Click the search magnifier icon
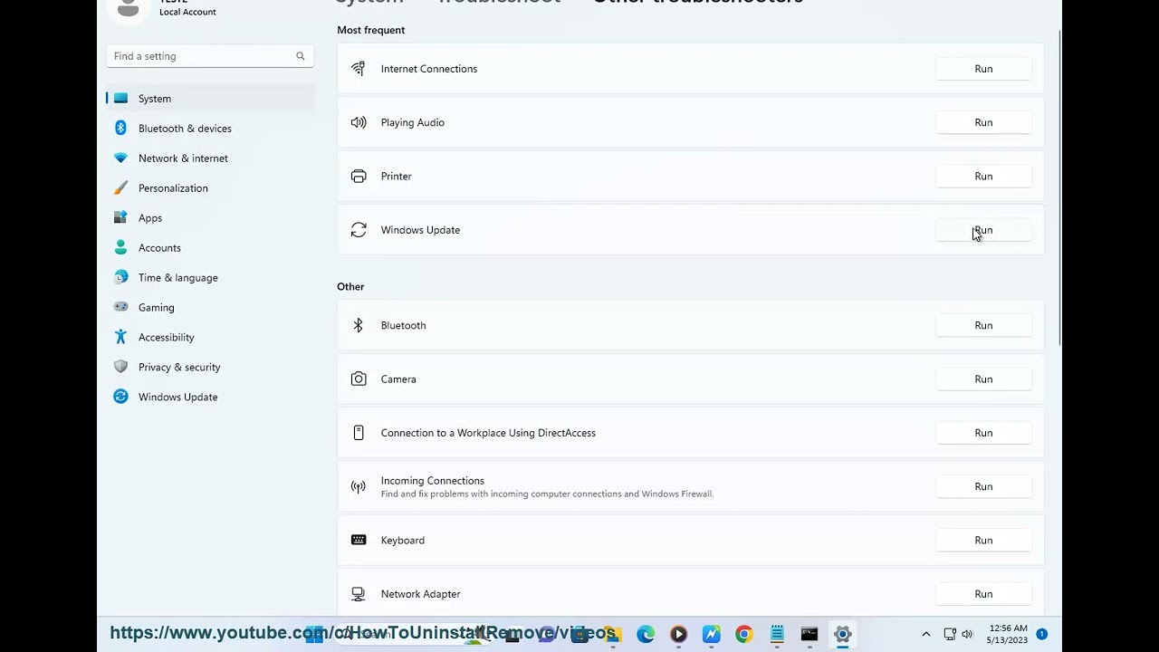Image resolution: width=1159 pixels, height=652 pixels. click(x=301, y=56)
